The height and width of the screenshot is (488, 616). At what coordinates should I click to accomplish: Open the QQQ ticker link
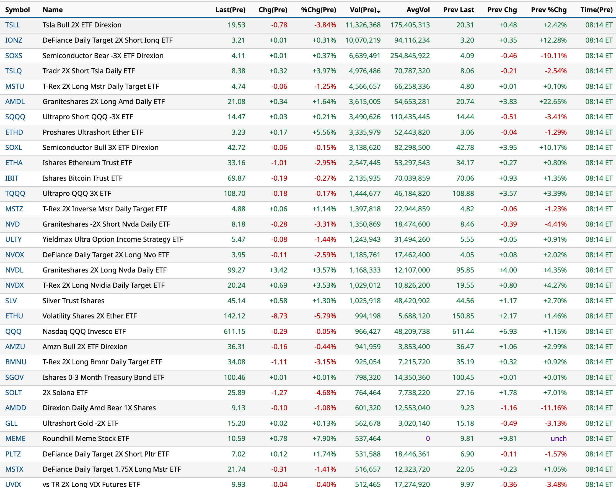pyautogui.click(x=13, y=331)
